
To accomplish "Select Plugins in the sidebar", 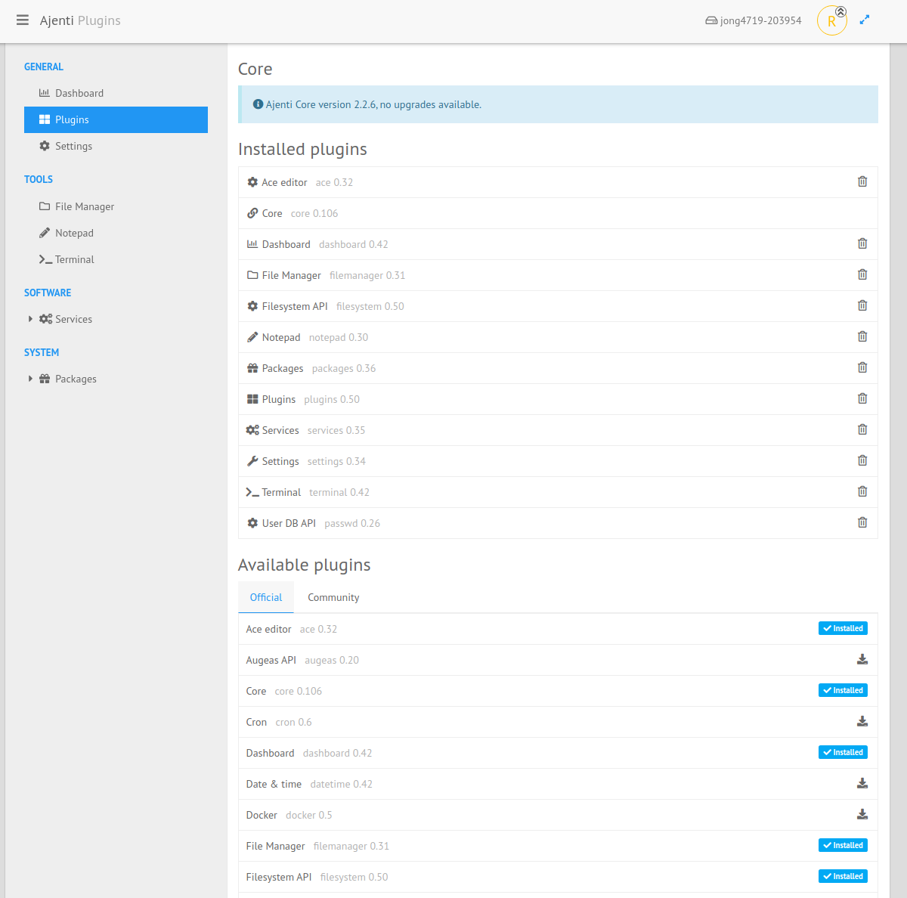I will [x=116, y=119].
